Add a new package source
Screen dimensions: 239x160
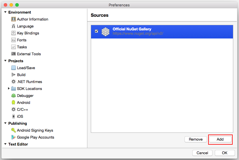[x=220, y=139]
